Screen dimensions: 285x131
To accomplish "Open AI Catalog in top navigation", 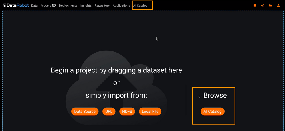I will tap(140, 5).
